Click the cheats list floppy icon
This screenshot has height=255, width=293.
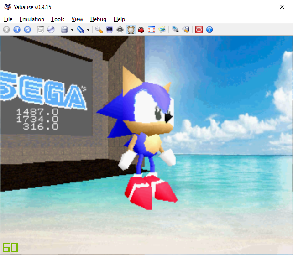[186, 30]
